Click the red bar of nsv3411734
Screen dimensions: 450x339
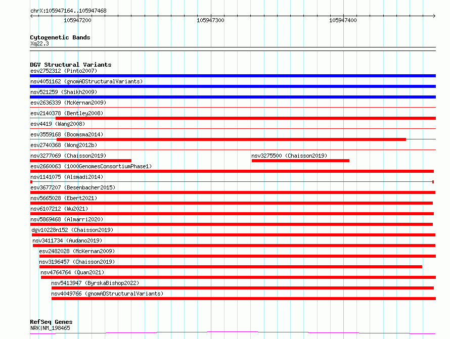click(234, 246)
